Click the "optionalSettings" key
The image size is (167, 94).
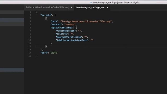(62, 28)
